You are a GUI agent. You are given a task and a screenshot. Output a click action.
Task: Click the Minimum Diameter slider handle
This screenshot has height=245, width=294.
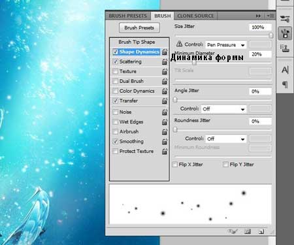(194, 63)
